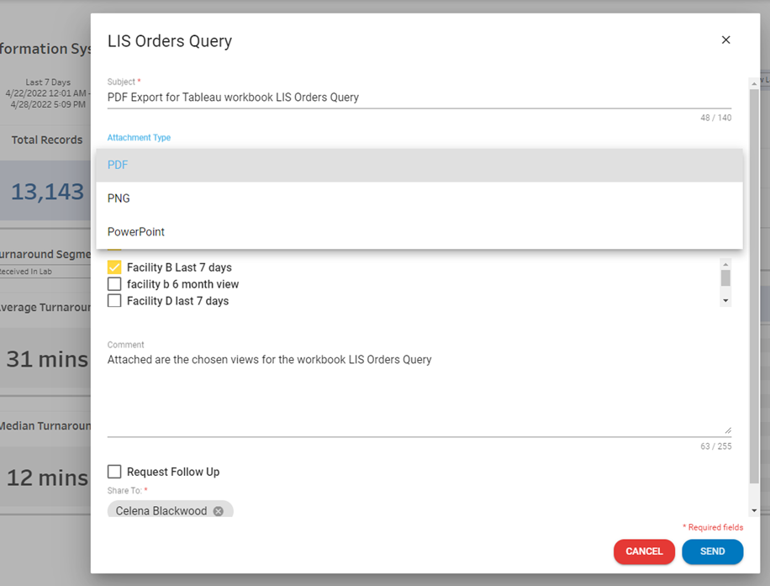Check the facility b 6 month view checkbox
The height and width of the screenshot is (586, 770).
[114, 284]
